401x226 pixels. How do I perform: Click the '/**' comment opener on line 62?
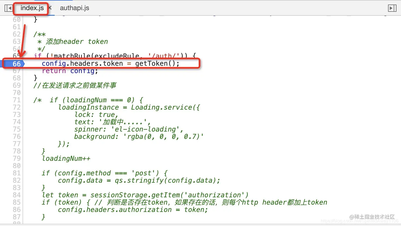click(39, 34)
